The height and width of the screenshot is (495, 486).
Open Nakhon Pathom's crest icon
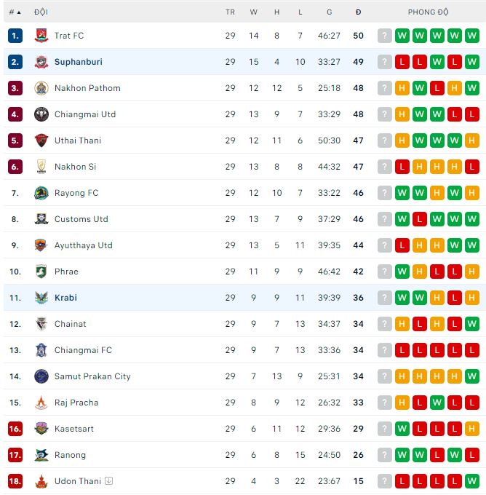click(x=41, y=88)
